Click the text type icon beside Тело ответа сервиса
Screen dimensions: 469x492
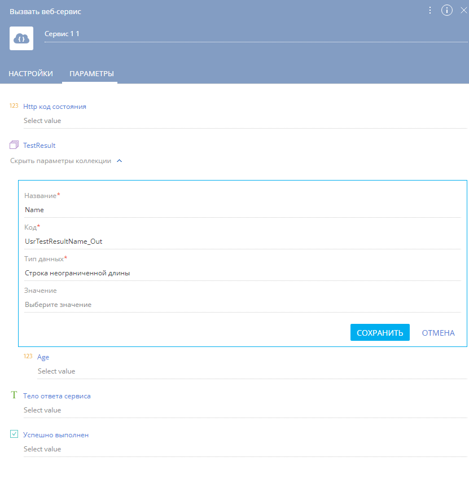(x=14, y=395)
